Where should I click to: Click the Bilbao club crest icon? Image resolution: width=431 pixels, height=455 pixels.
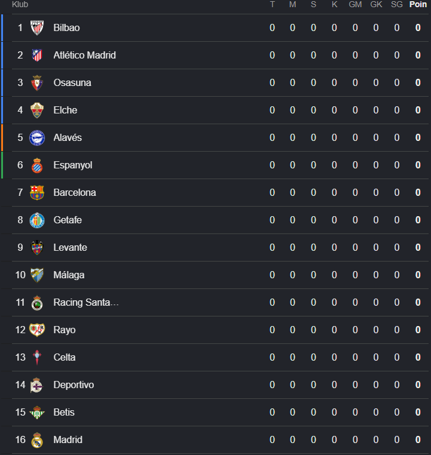click(x=37, y=27)
